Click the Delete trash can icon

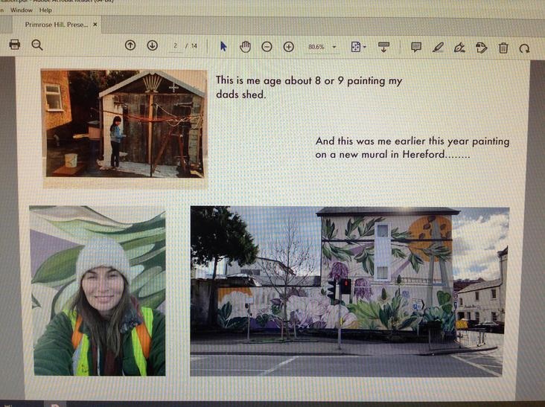point(503,48)
